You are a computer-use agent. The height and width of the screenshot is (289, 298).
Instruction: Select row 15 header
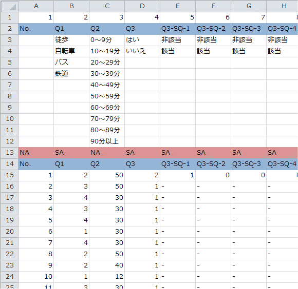[9, 175]
